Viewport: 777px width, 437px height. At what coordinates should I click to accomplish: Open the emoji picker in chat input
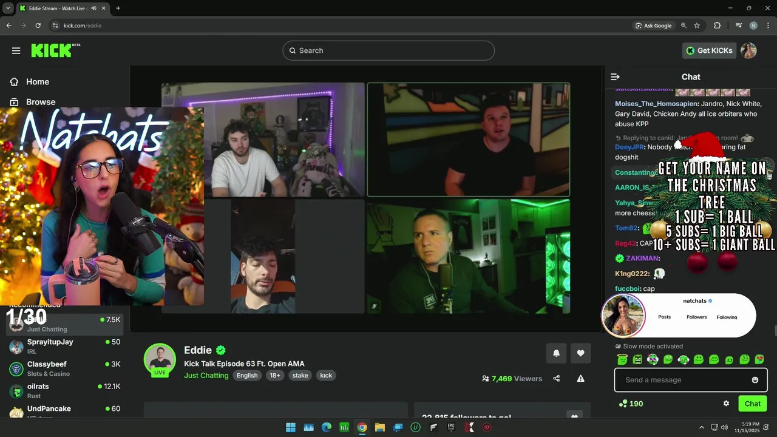click(x=755, y=380)
